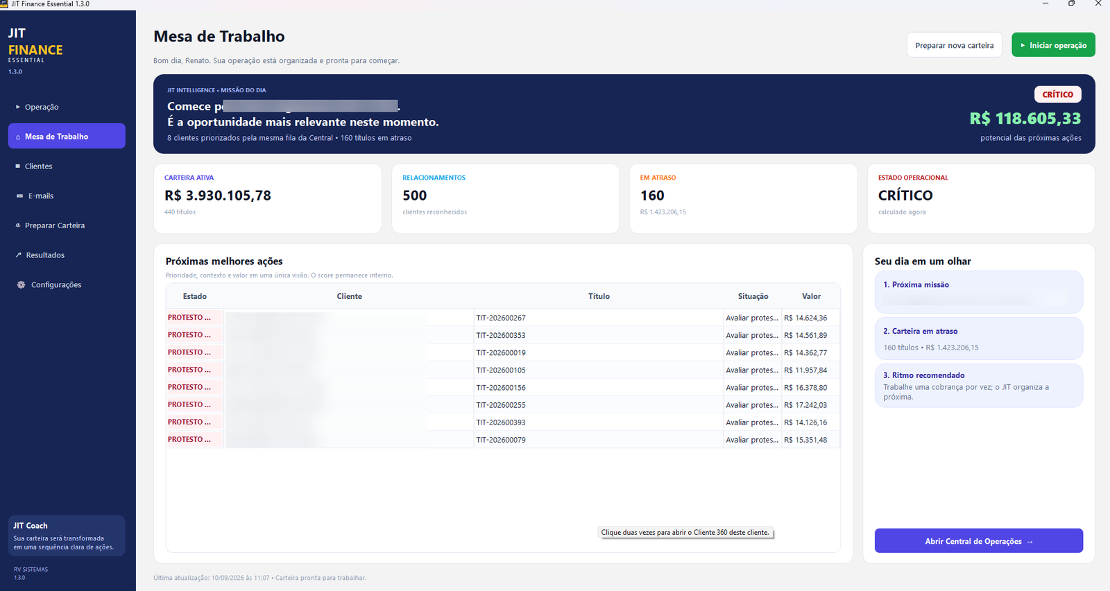Open the Clientes section

coord(67,166)
